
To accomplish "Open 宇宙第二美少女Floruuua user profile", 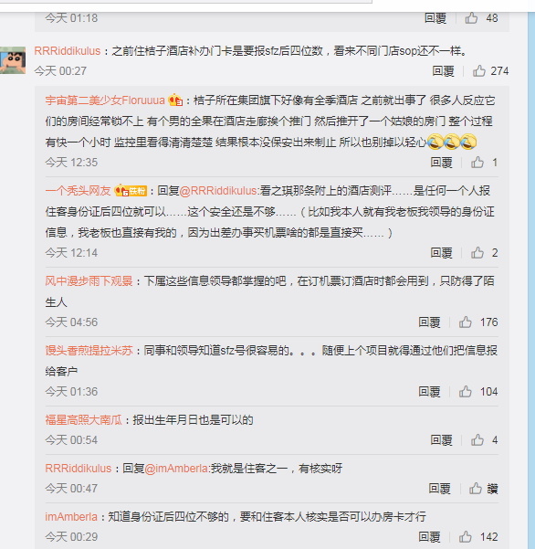I will click(105, 100).
